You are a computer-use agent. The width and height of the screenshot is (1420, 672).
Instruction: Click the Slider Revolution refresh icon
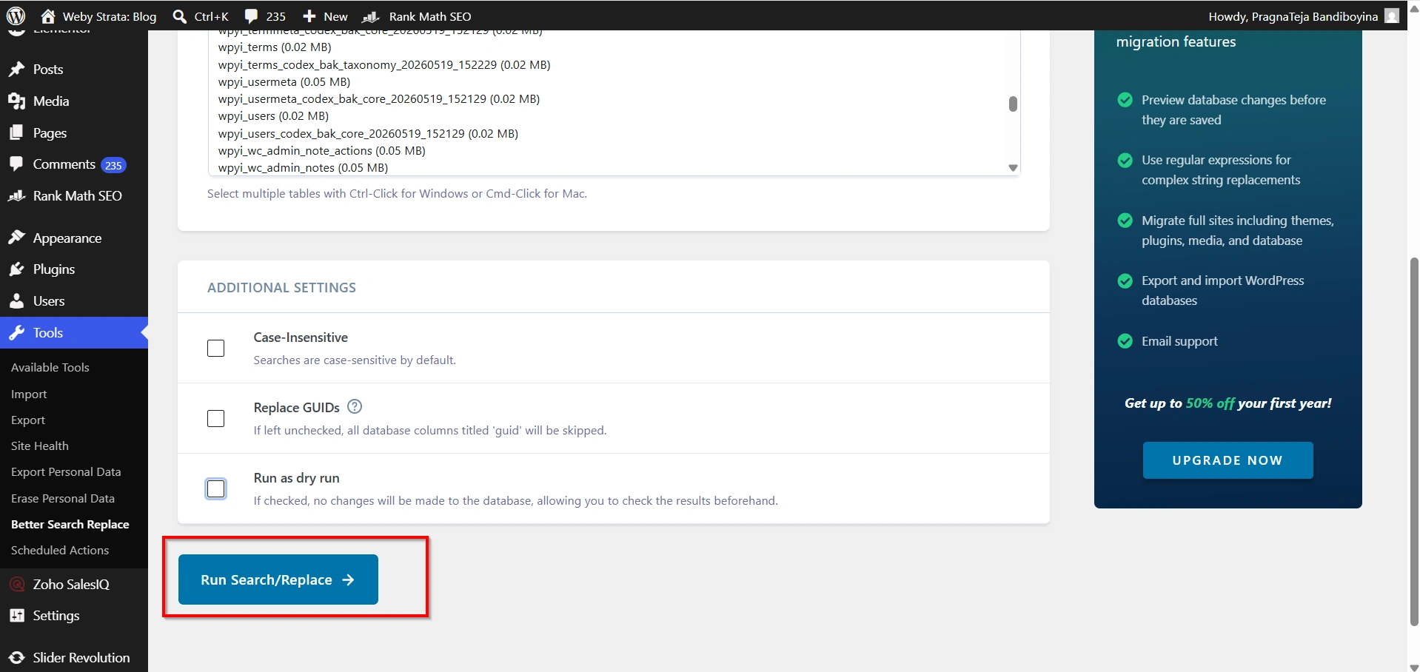pos(16,657)
